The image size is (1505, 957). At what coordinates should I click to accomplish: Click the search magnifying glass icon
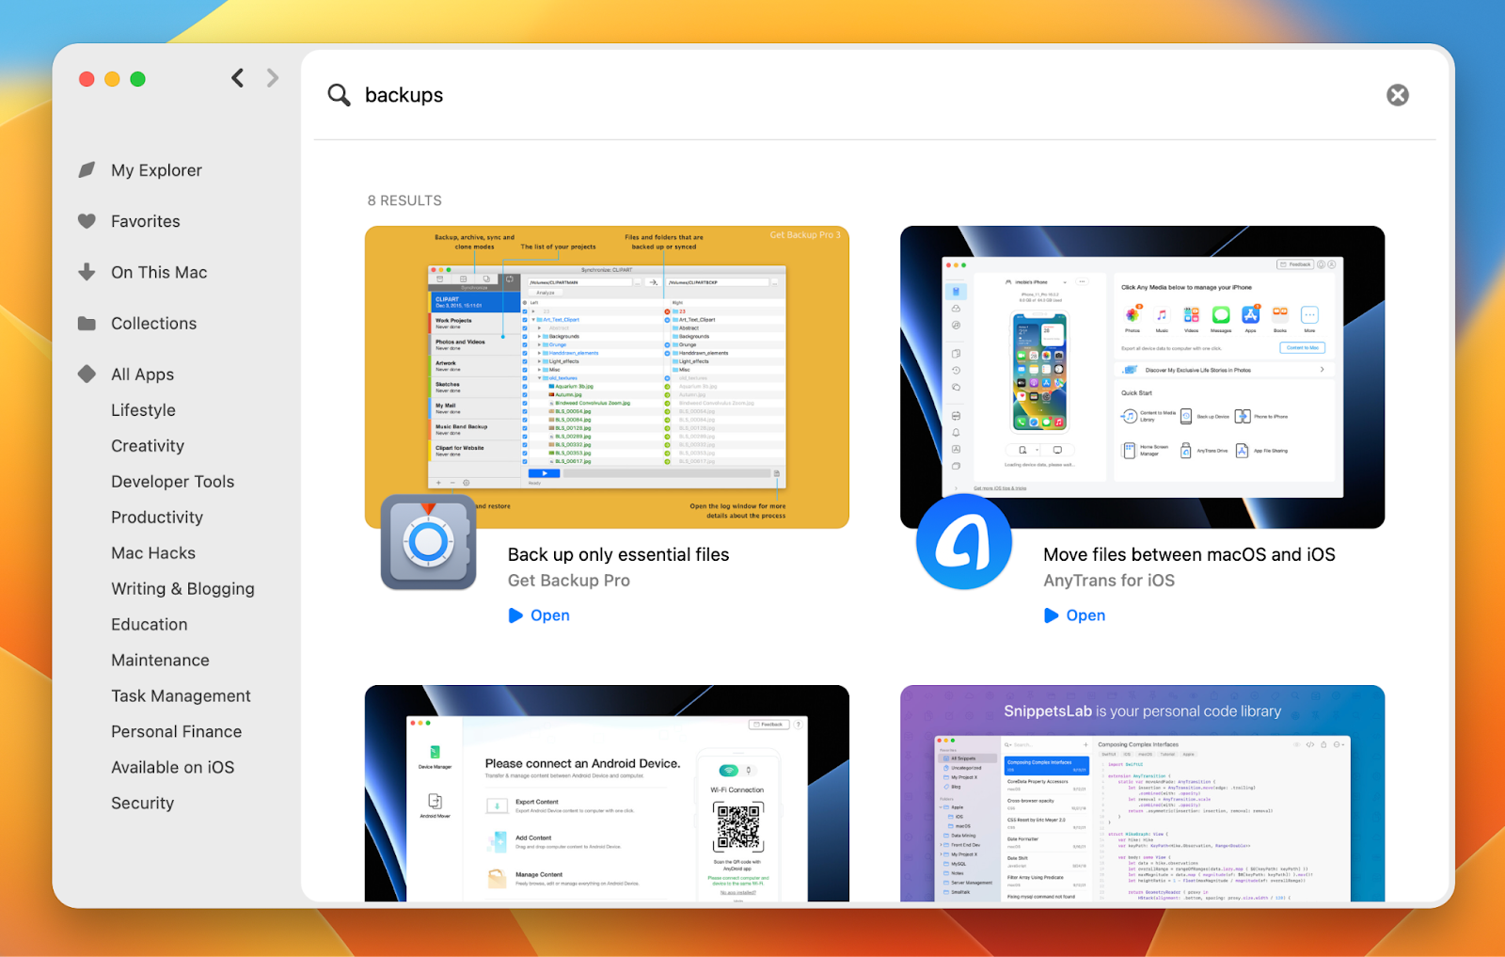(x=338, y=95)
